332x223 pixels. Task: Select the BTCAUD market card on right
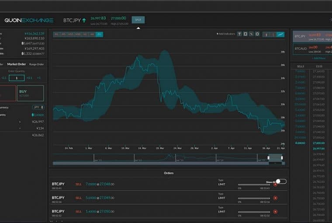312,49
